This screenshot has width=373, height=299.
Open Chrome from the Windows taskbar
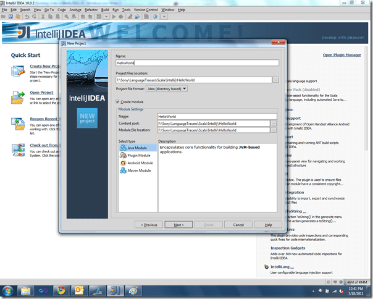click(x=60, y=290)
